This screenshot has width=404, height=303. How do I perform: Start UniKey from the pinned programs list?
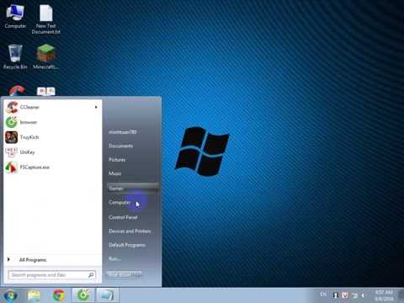tap(52, 152)
